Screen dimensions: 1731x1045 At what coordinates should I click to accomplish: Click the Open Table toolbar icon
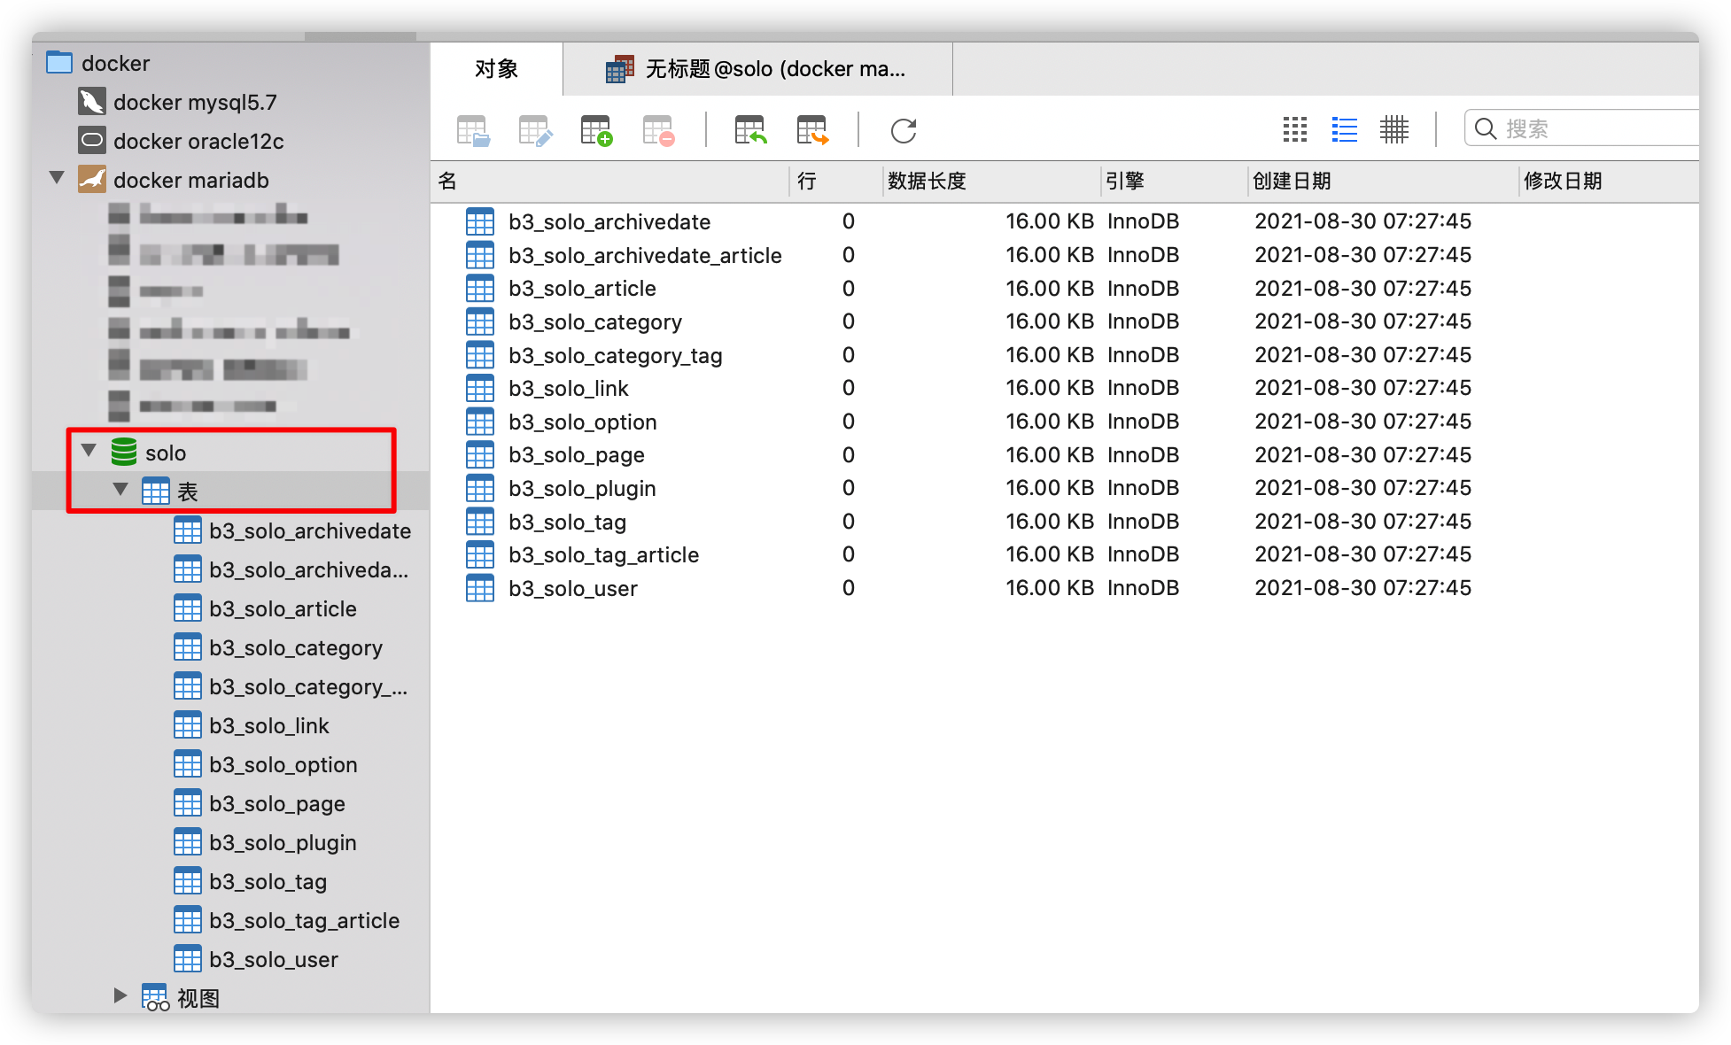473,131
